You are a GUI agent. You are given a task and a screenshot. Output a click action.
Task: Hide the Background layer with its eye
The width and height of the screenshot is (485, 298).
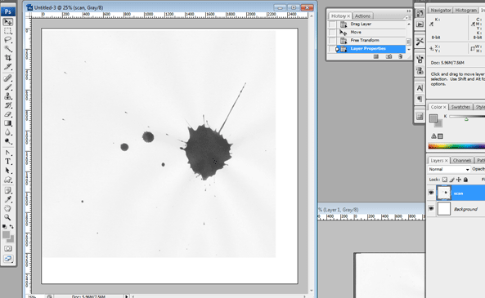coord(431,208)
